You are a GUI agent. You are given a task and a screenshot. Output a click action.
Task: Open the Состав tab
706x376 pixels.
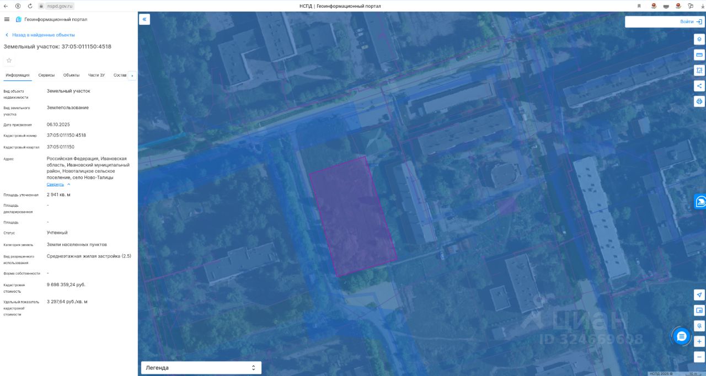[x=120, y=75]
